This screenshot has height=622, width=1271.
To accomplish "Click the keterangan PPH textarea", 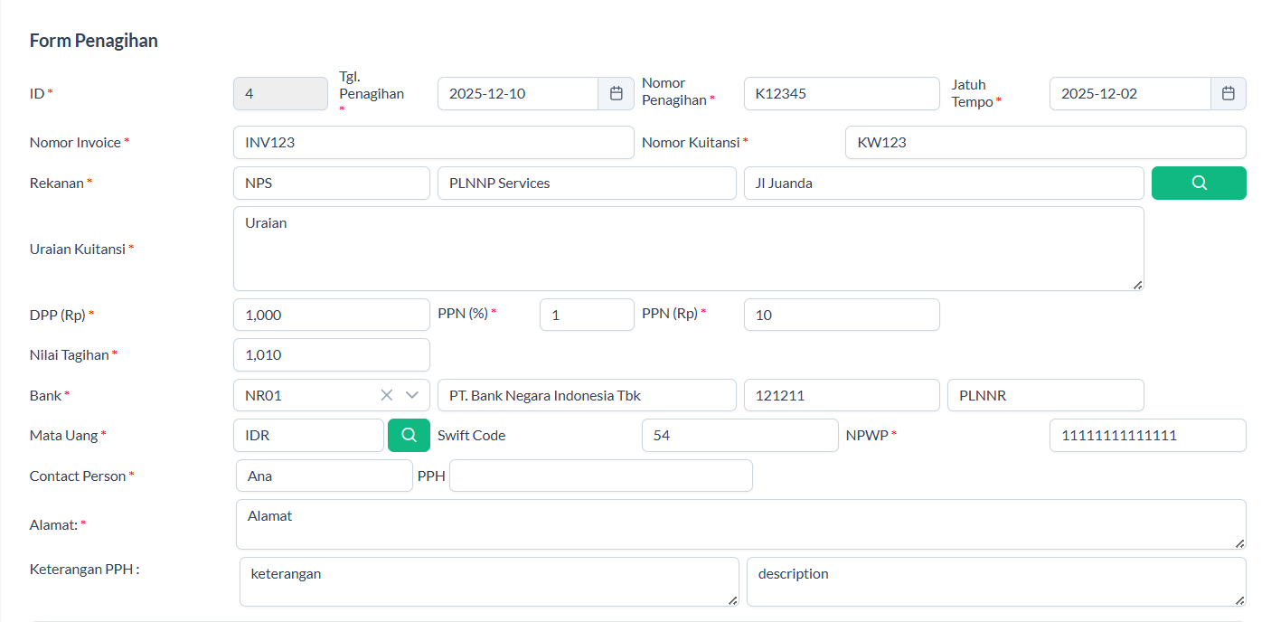I will pyautogui.click(x=488, y=581).
